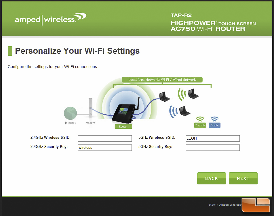Focus the 2.4GHz Security Key field

point(105,148)
